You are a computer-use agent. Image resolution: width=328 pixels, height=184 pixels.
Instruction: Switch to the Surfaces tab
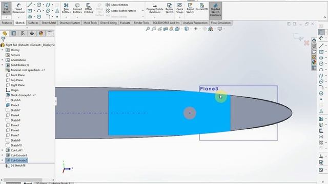click(x=33, y=22)
